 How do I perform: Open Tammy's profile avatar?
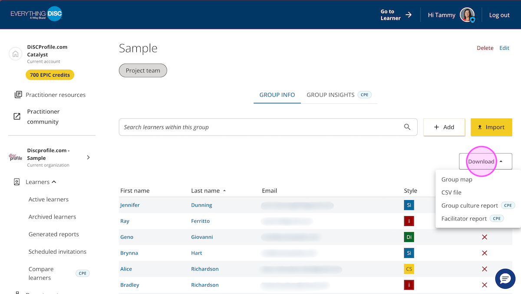pyautogui.click(x=467, y=15)
